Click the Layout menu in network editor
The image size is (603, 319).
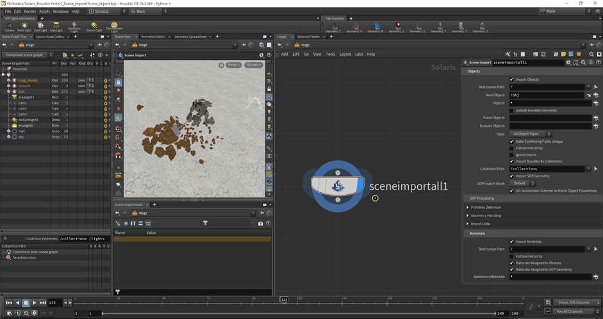point(345,54)
